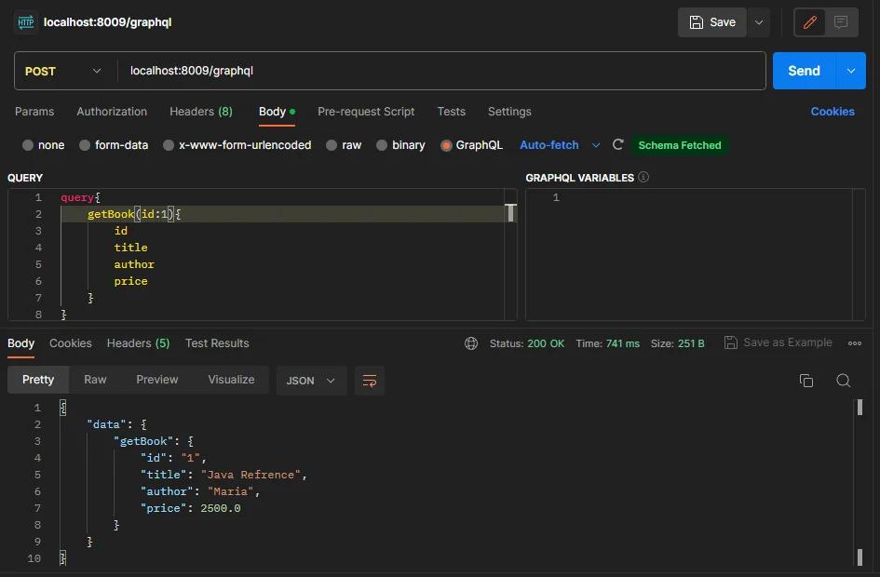Select the request Body tab
The image size is (880, 577).
pos(277,112)
